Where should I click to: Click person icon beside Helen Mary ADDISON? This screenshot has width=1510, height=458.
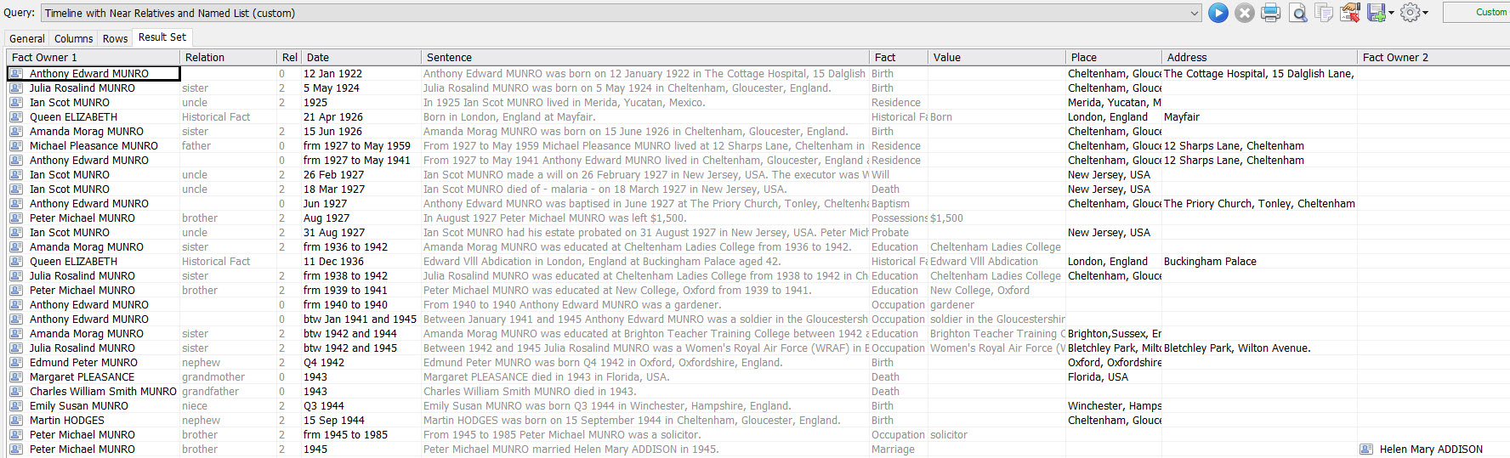[1366, 450]
